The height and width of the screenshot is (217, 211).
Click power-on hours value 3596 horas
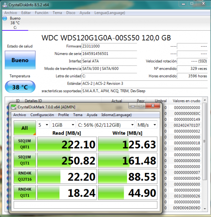click(192, 76)
